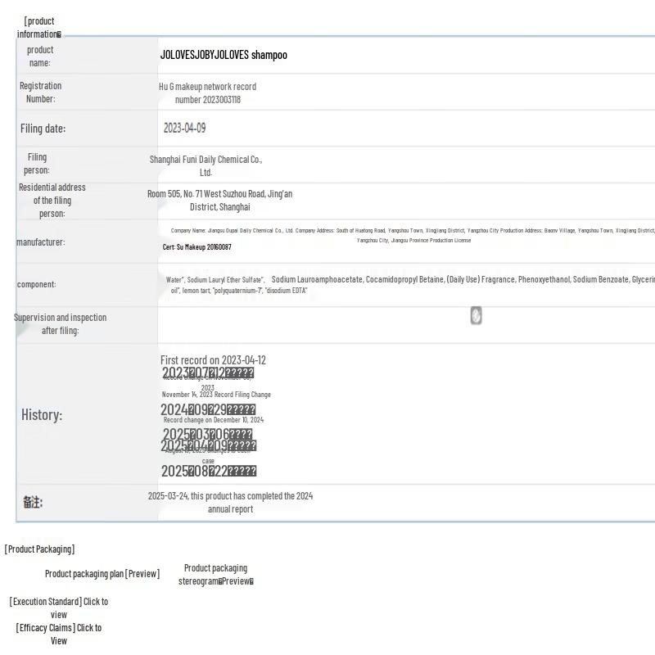Click to view the Efficacy Claims
655x655 pixels.
(x=59, y=634)
